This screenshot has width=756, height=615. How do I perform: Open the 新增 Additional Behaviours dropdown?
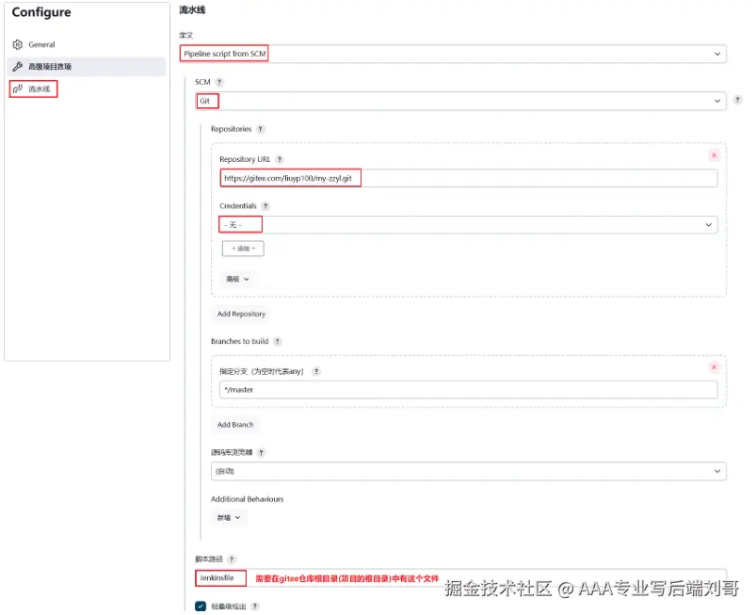pos(229,518)
